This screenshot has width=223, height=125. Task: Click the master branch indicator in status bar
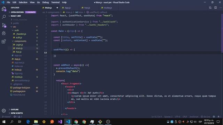tap(6, 117)
